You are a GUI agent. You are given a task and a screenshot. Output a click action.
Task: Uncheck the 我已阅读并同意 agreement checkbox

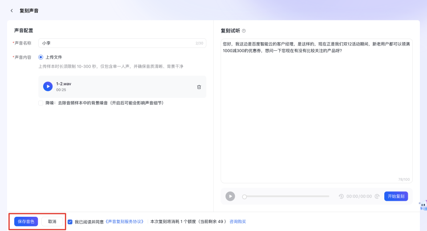click(x=70, y=222)
